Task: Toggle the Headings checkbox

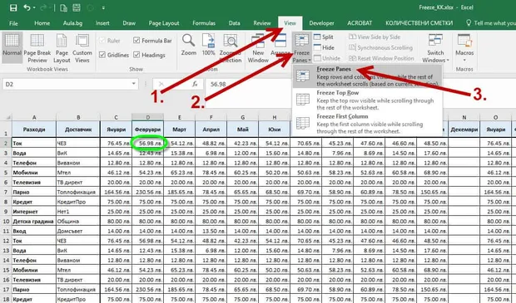Action: pyautogui.click(x=136, y=55)
